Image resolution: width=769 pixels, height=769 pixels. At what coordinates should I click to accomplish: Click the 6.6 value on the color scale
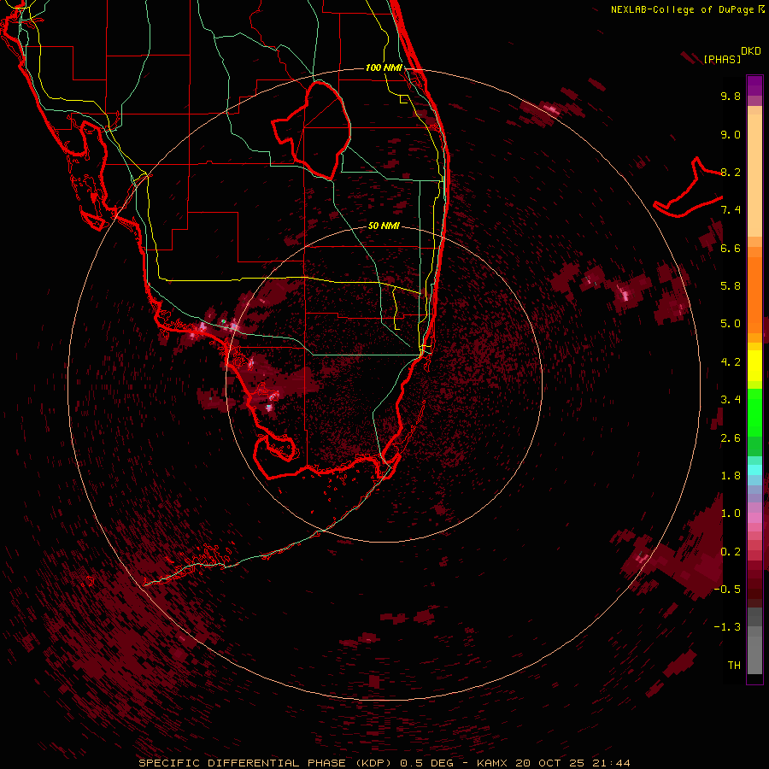(x=731, y=248)
